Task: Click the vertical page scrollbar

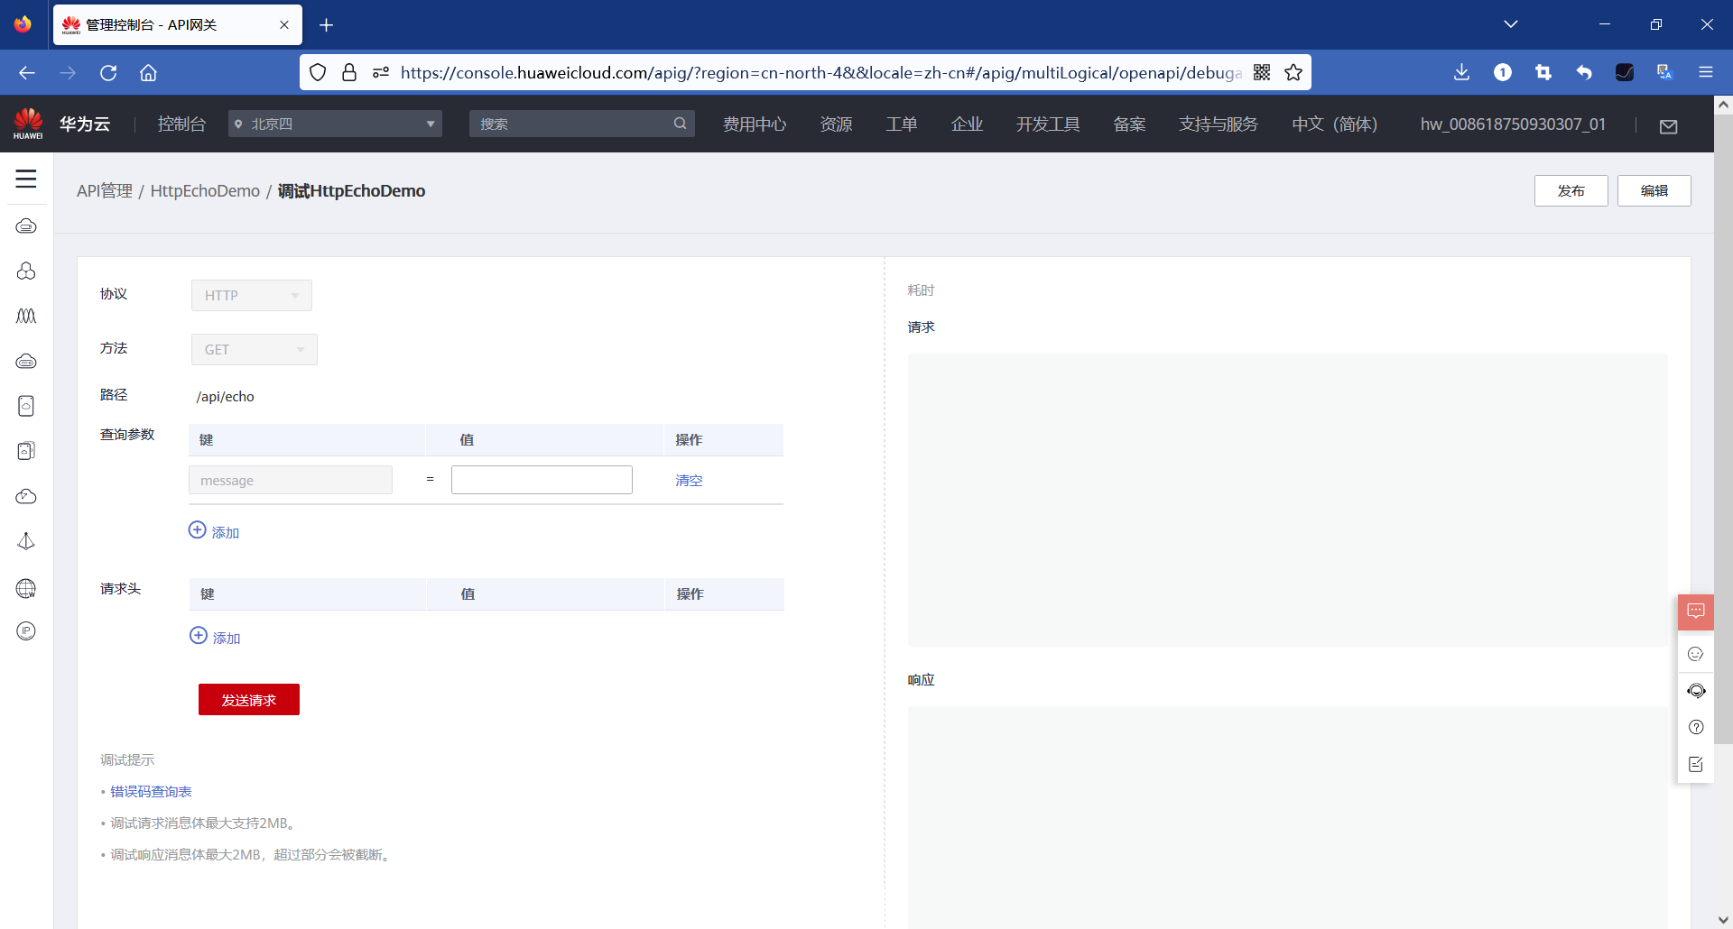Action: coord(1723,429)
